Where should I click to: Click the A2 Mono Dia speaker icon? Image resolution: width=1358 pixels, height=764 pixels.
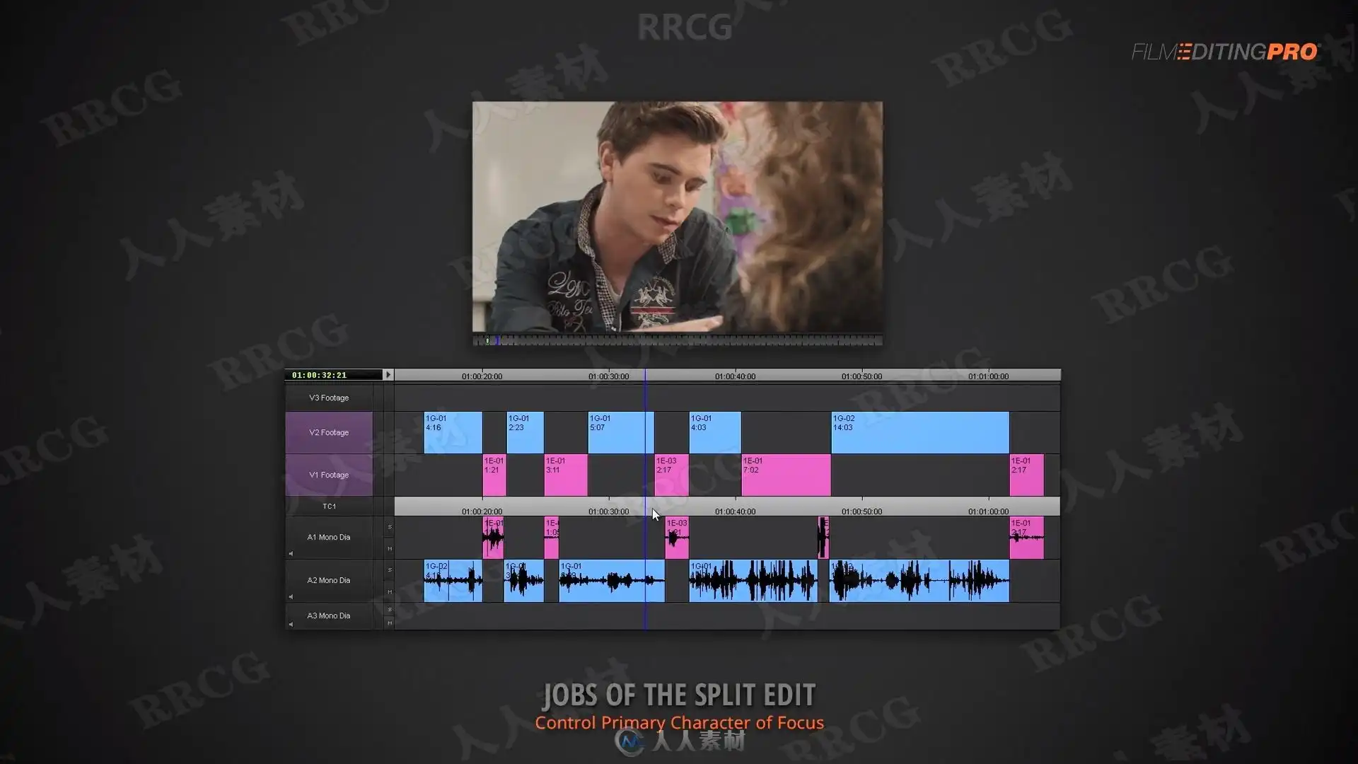click(291, 597)
